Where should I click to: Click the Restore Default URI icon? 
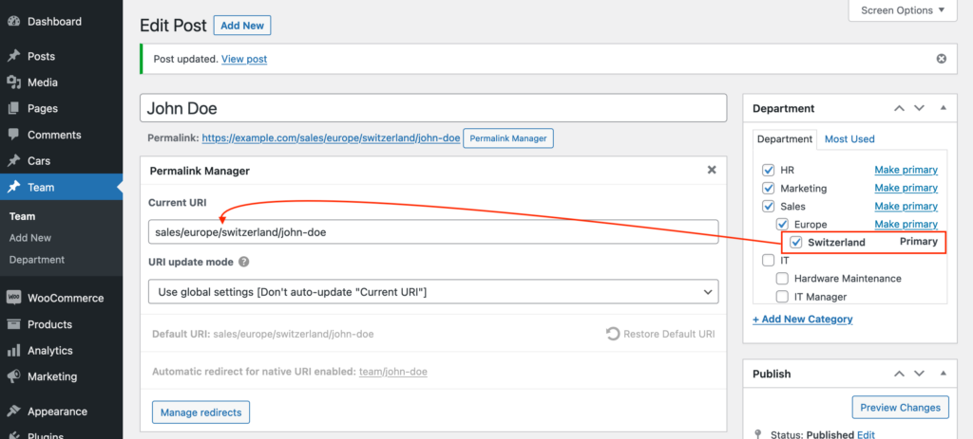(613, 334)
